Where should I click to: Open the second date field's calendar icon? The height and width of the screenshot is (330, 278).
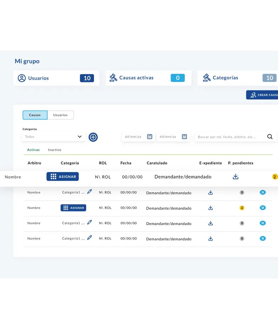coord(184,137)
